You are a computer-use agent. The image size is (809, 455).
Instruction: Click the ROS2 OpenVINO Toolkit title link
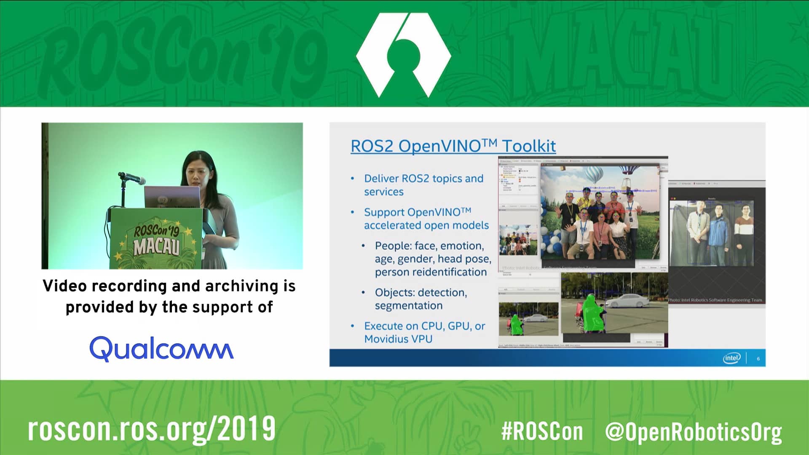click(453, 146)
